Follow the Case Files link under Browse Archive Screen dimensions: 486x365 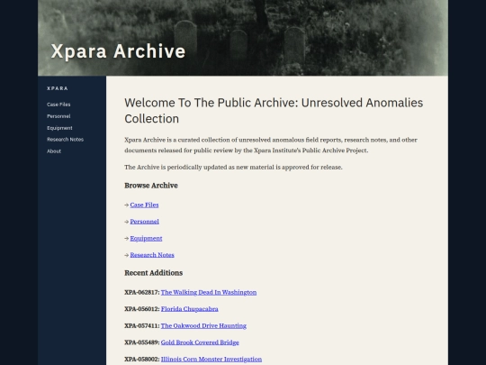144,205
